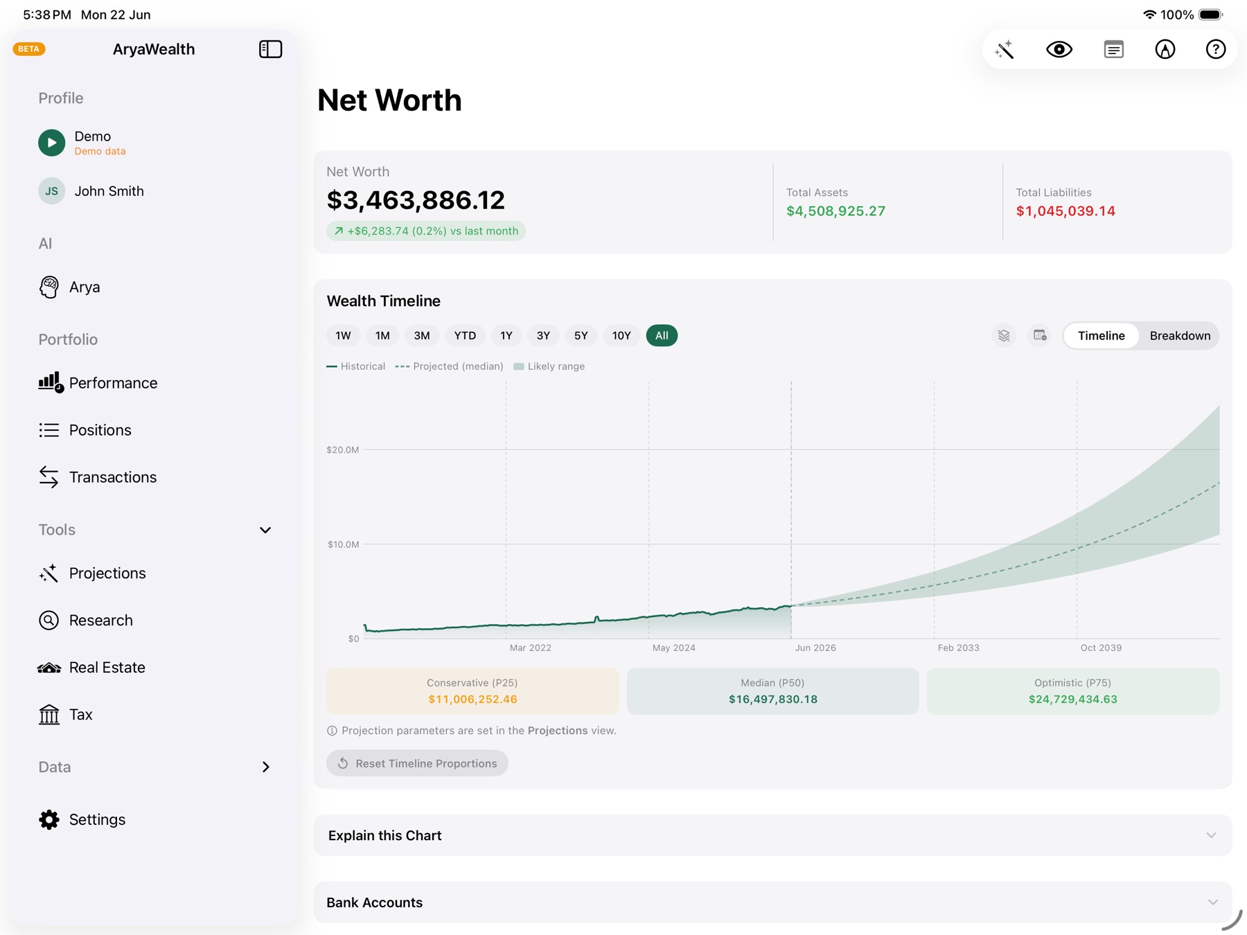Toggle the Historical legend entry
This screenshot has height=935, width=1247.
pos(355,366)
